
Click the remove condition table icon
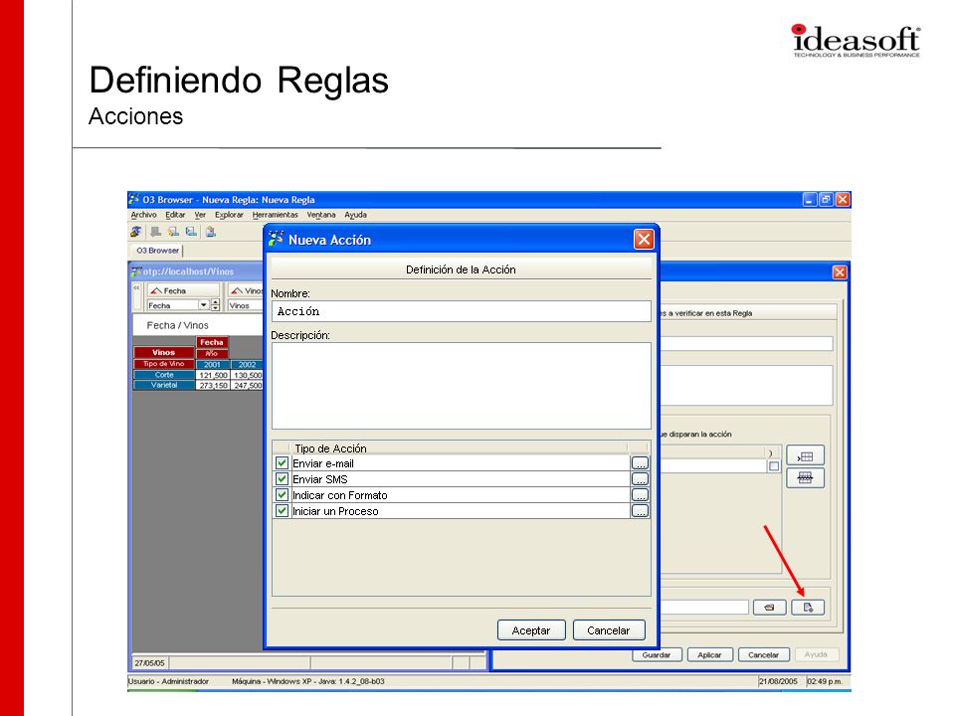[805, 478]
